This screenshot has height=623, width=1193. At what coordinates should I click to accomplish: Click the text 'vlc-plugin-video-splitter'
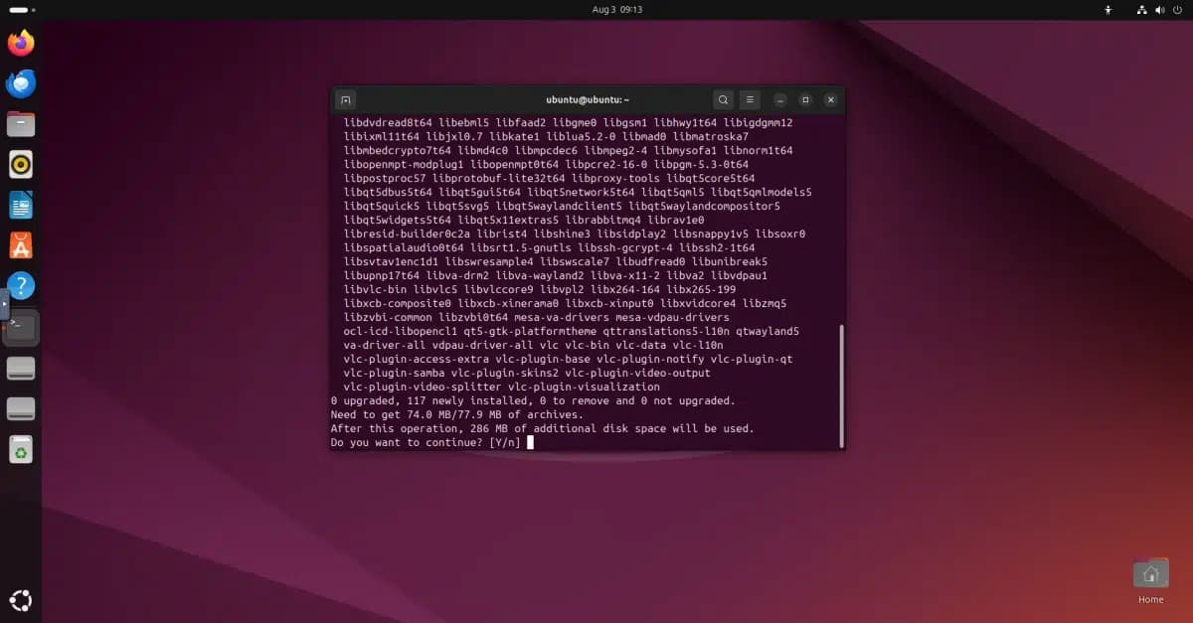point(422,387)
